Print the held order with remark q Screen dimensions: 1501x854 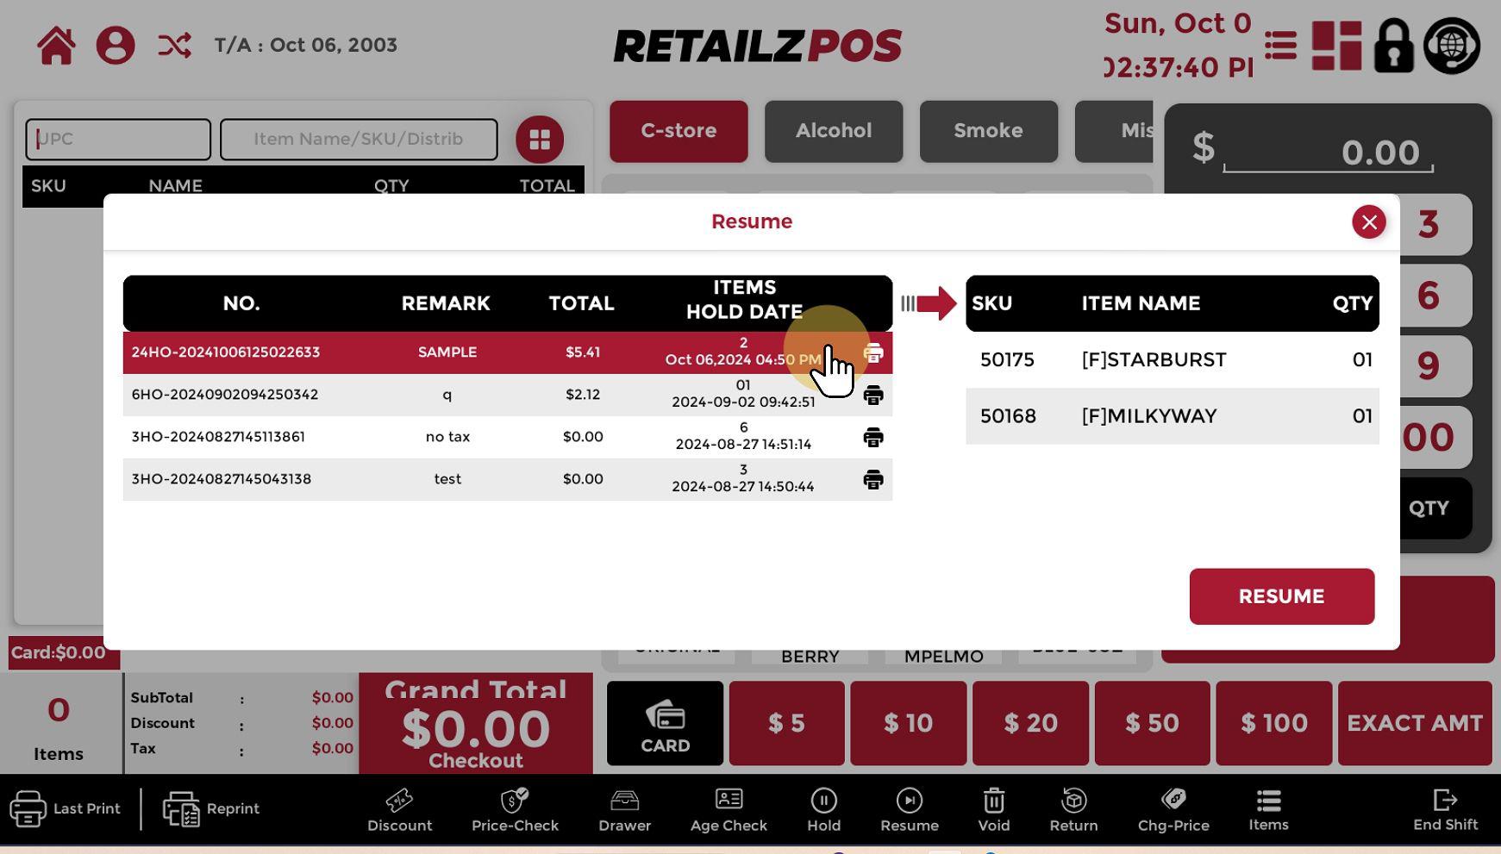pos(872,395)
